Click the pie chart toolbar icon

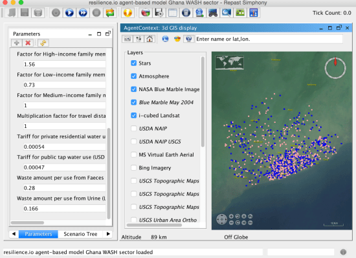point(145,13)
